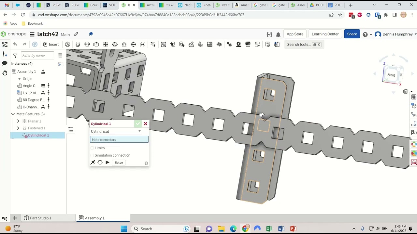The image size is (417, 234).
Task: Click the flip primary axis arrow icon
Action: pyautogui.click(x=93, y=162)
